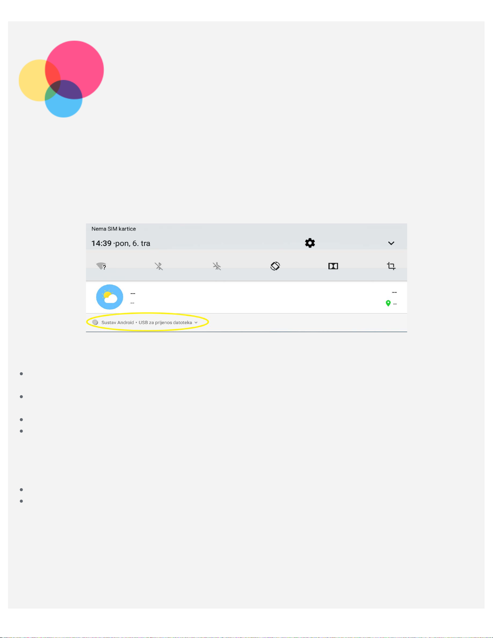Tap the Nema SIM kartice label
Screen dimensions: 493x638
tap(113, 229)
